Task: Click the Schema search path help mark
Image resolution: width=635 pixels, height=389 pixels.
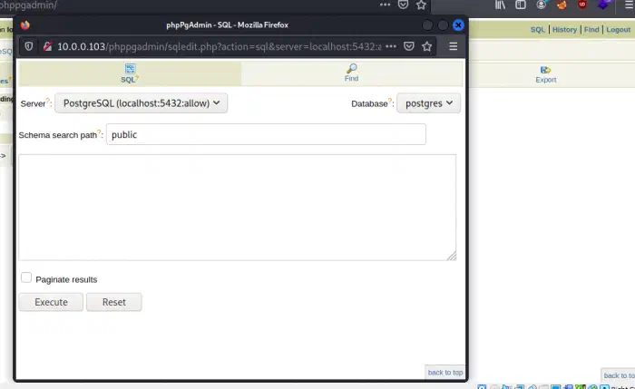Action: pyautogui.click(x=99, y=131)
